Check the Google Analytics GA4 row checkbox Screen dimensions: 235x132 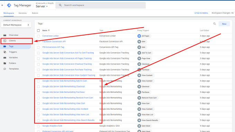(38, 126)
